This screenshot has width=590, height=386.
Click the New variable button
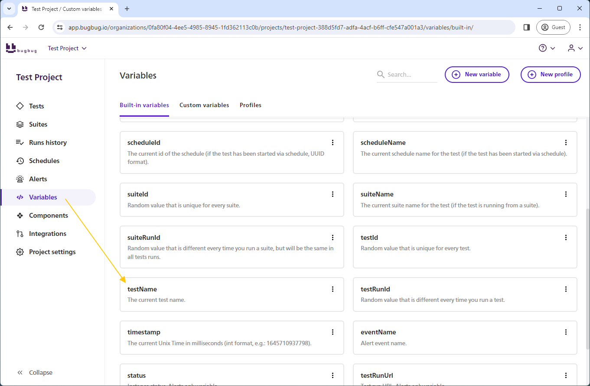477,75
